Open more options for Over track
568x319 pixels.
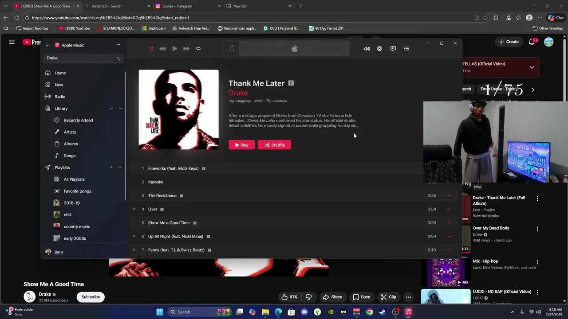click(448, 209)
